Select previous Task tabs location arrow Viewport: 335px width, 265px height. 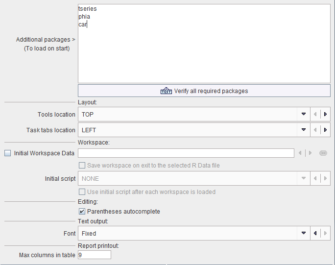315,130
